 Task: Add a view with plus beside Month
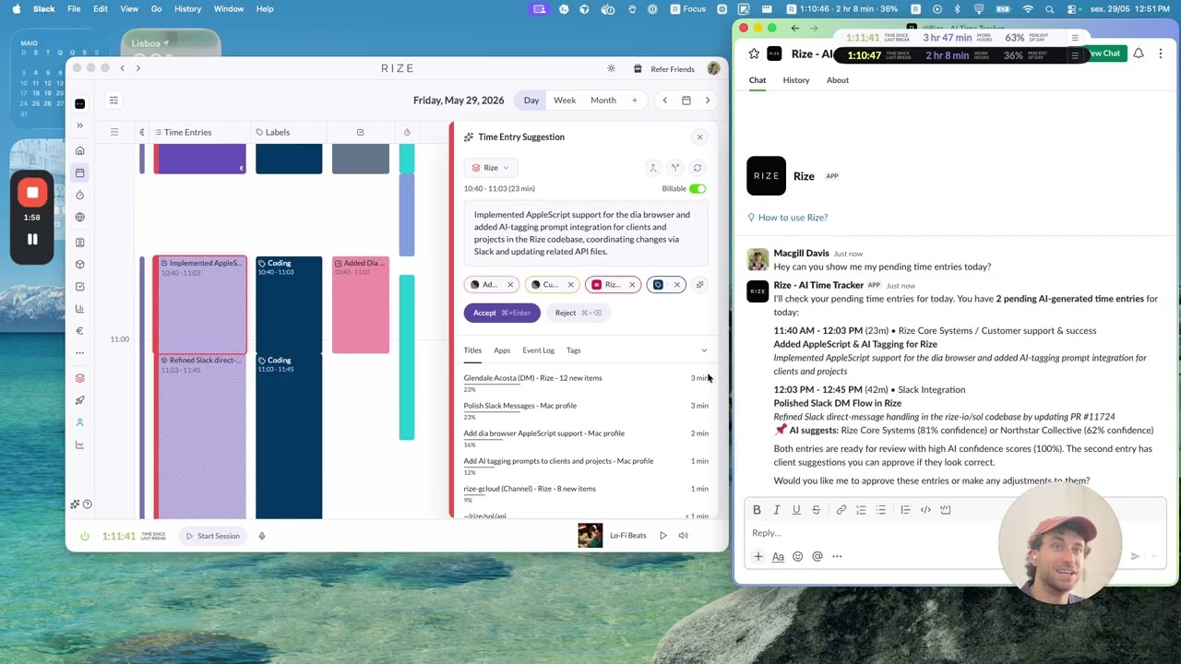click(635, 101)
